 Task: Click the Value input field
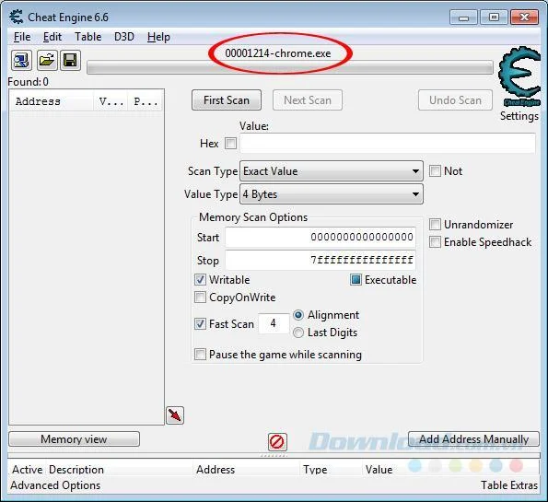click(x=388, y=143)
